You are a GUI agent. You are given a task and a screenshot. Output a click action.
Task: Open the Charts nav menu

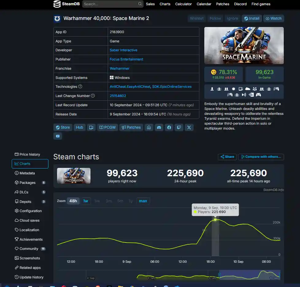click(x=165, y=4)
